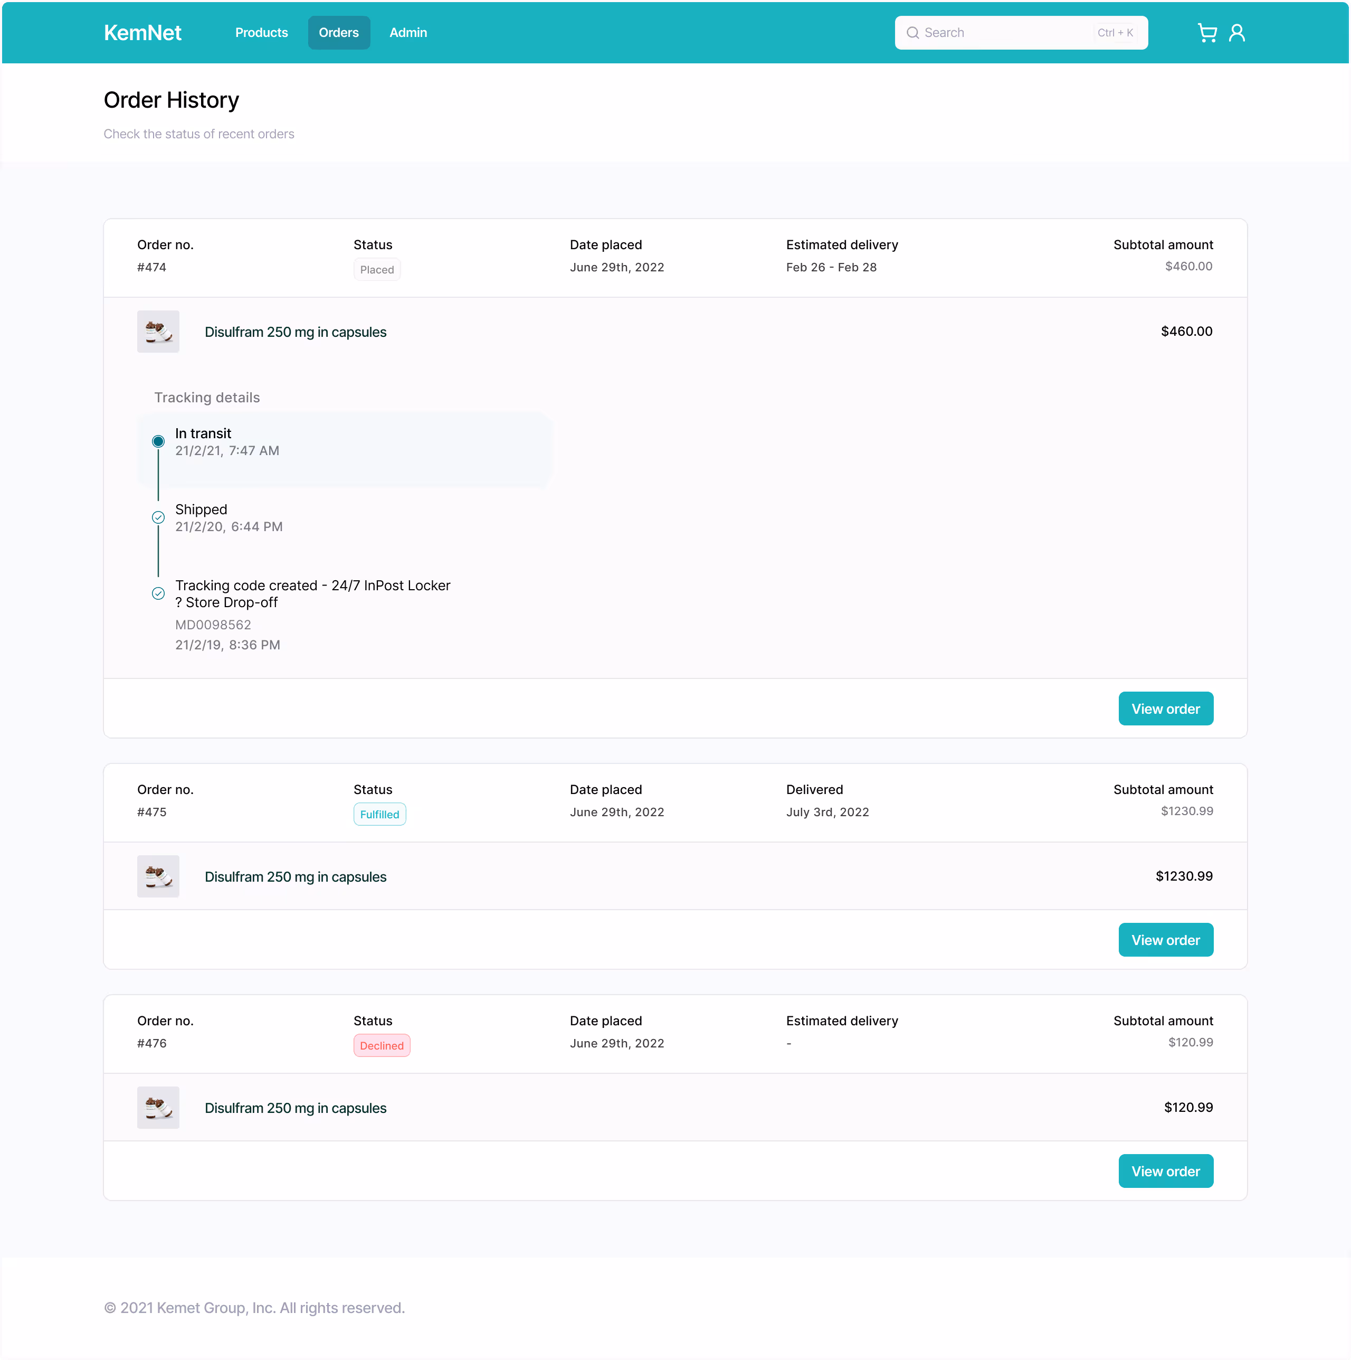
Task: View order #475 details
Action: point(1165,940)
